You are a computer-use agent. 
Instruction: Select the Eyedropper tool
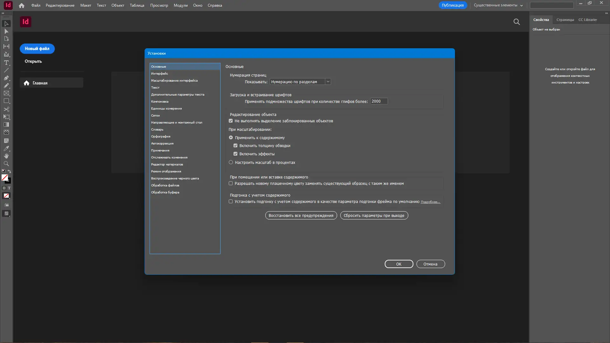pos(6,148)
